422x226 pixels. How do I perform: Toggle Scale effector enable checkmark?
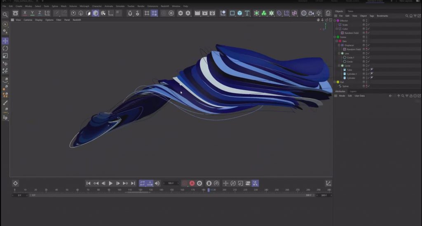(369, 25)
